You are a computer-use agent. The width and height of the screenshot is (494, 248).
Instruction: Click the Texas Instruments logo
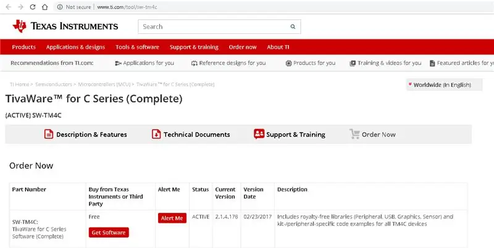coord(65,26)
